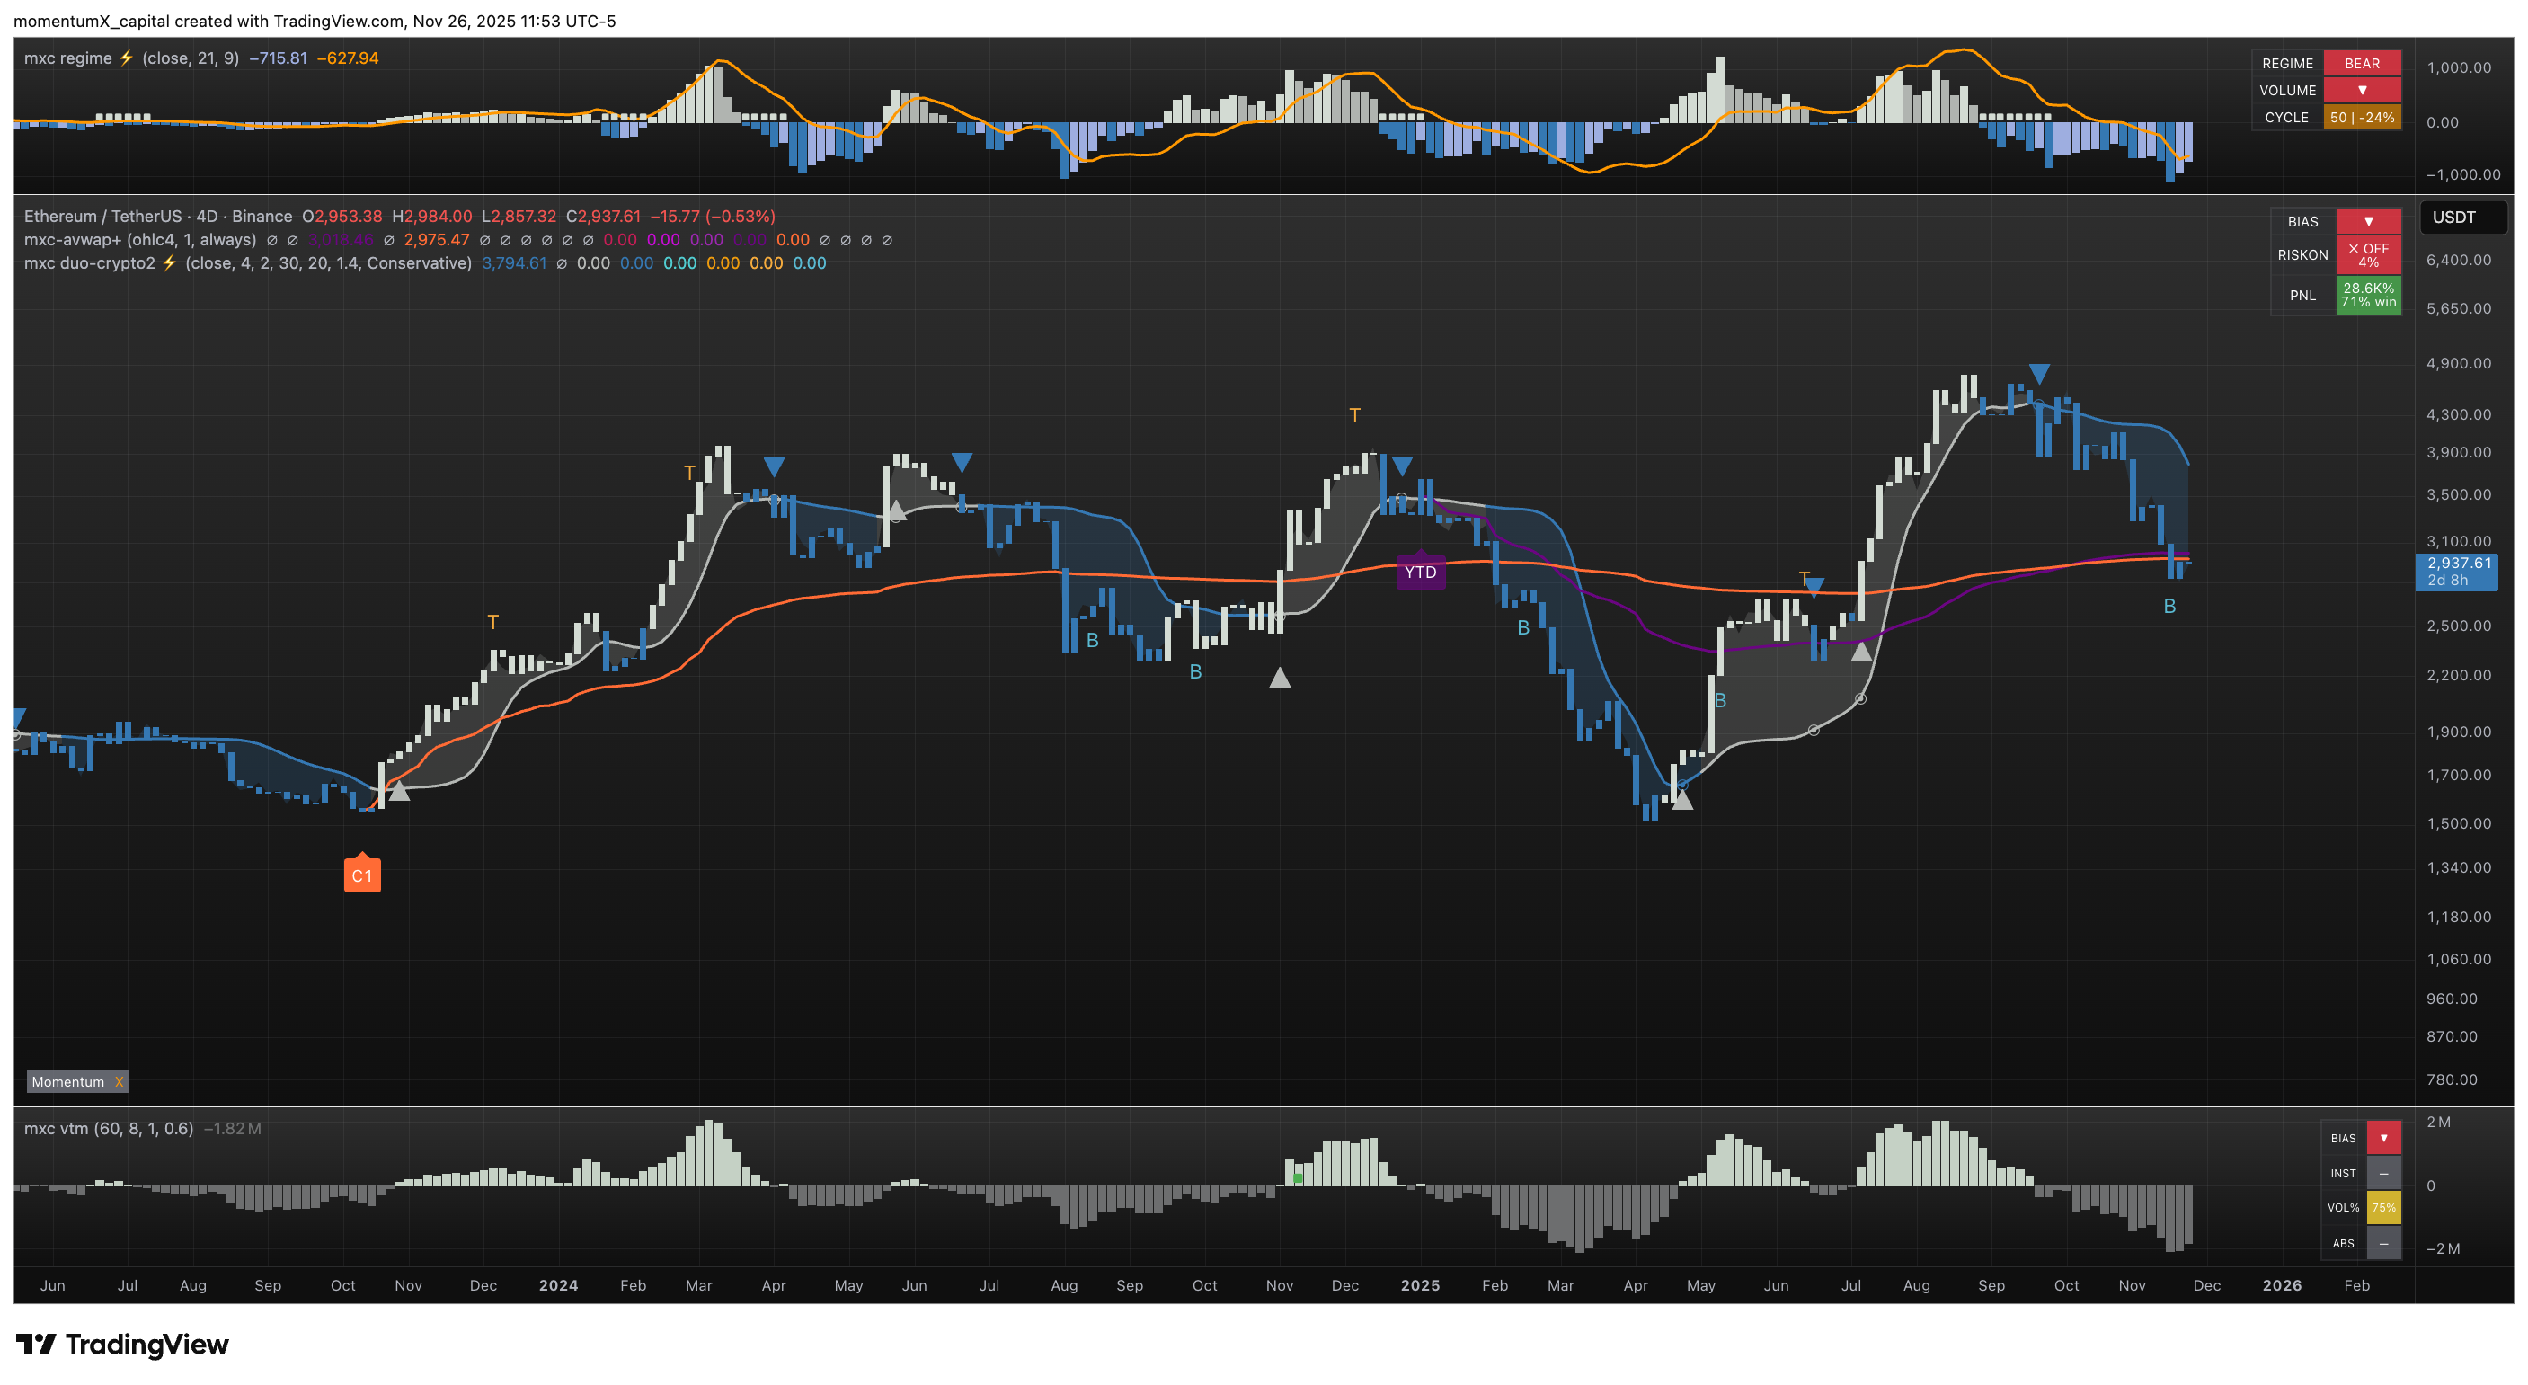Click the main chart BIAS down-arrow cell
This screenshot has height=1385, width=2528.
pyautogui.click(x=2368, y=222)
